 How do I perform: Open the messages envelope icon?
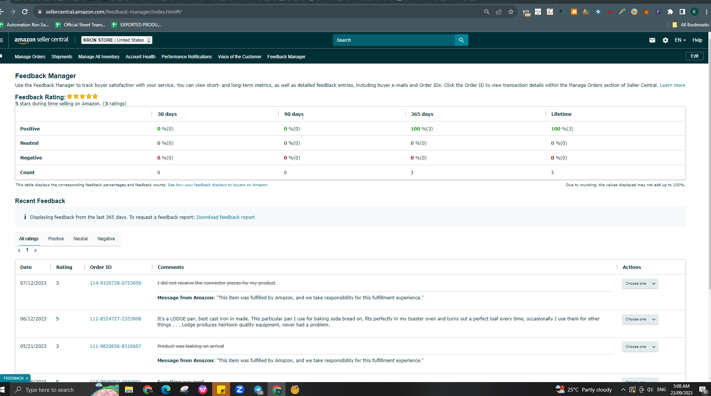click(x=652, y=40)
